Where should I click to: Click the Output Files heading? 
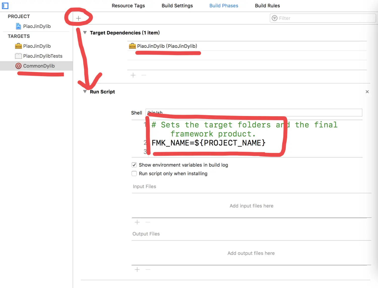[x=146, y=234]
